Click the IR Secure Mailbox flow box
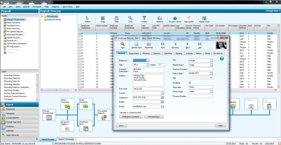 [x=68, y=126]
